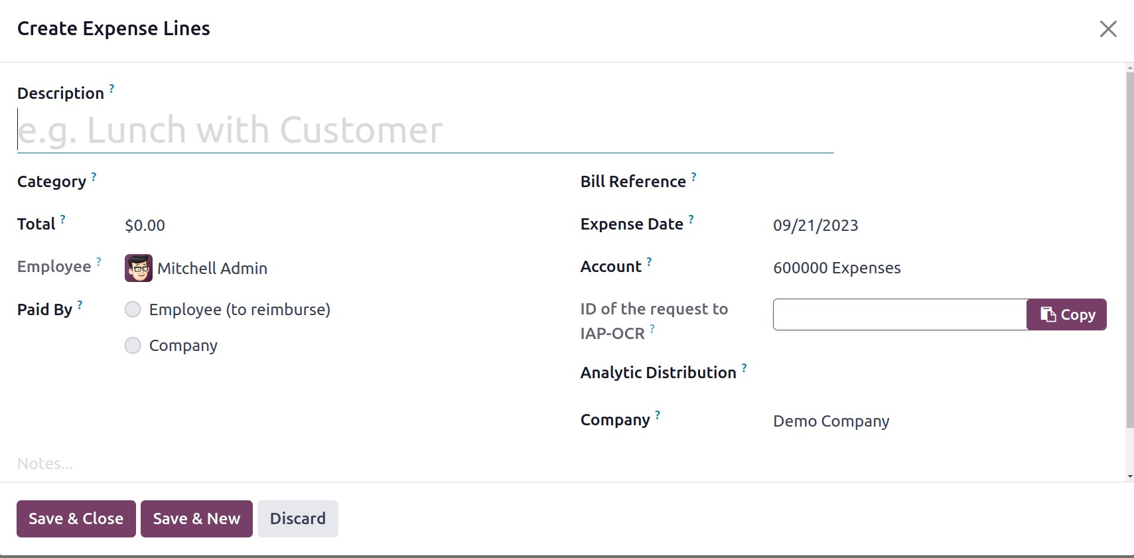Click the Description help question mark icon
Screen dimensions: 1134x558
tap(111, 88)
